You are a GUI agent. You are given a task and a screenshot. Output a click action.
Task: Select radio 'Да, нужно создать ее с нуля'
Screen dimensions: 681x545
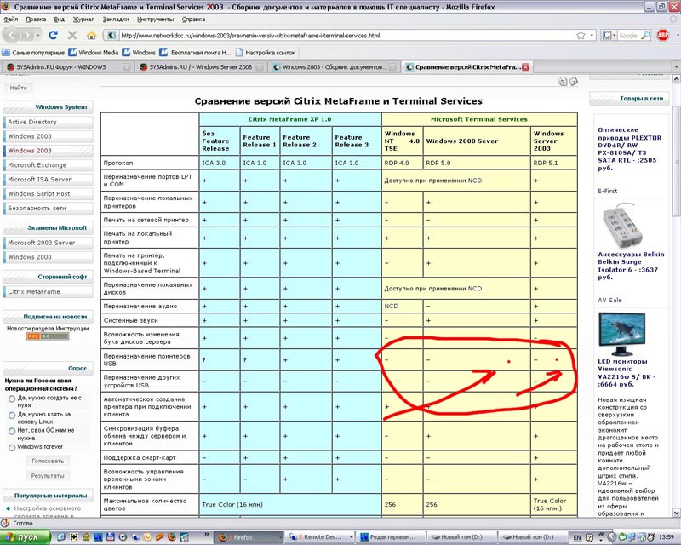click(x=12, y=399)
